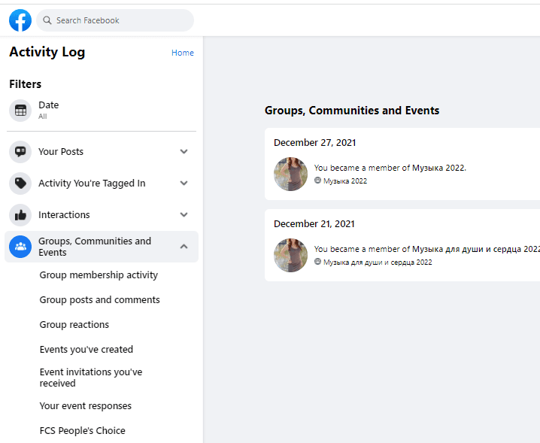Image resolution: width=540 pixels, height=443 pixels.
Task: Click group icon beside Музыка для души и сердца 2022
Action: pyautogui.click(x=317, y=262)
